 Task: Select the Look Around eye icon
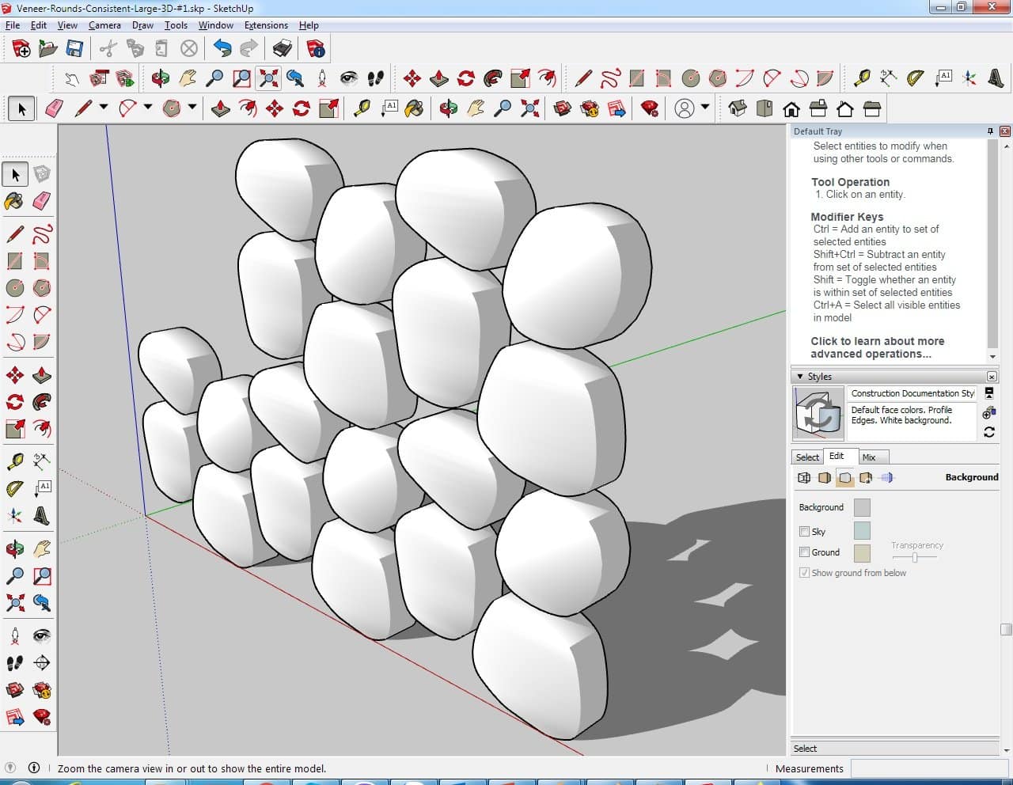click(348, 78)
